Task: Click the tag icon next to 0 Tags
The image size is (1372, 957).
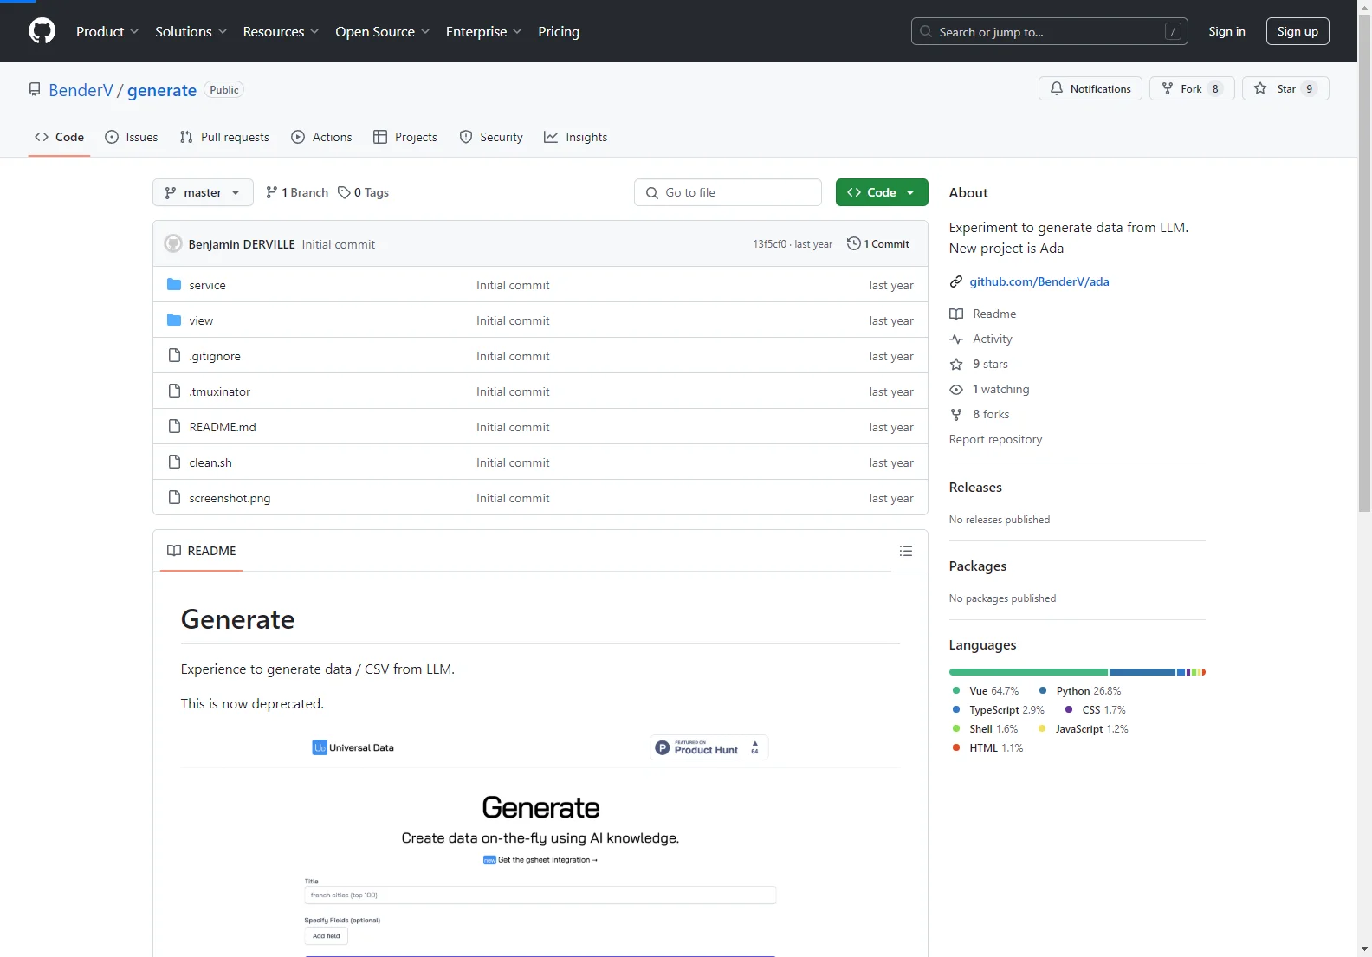Action: coord(344,192)
